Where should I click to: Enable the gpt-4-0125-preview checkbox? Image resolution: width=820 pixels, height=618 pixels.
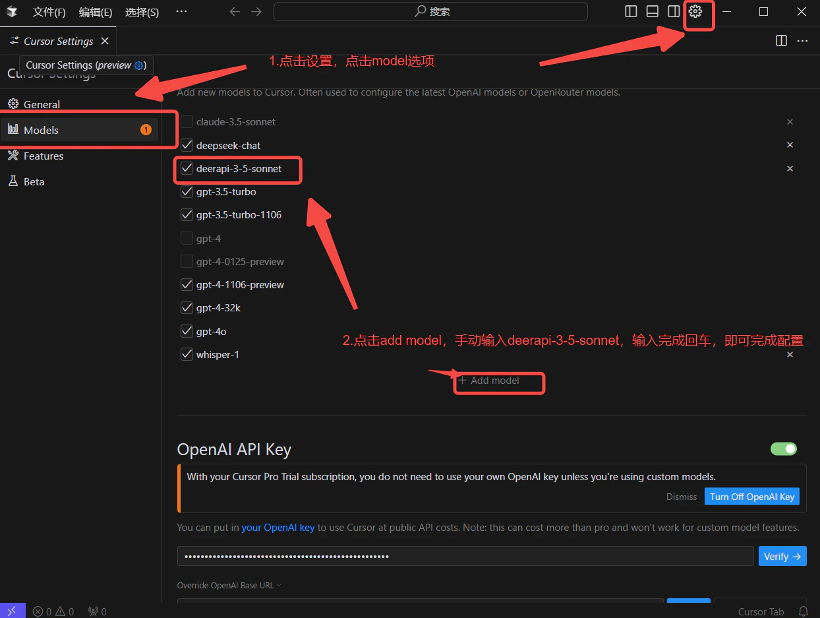click(187, 262)
